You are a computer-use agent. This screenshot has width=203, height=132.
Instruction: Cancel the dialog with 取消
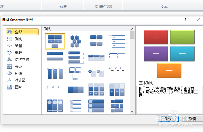[x=192, y=119]
